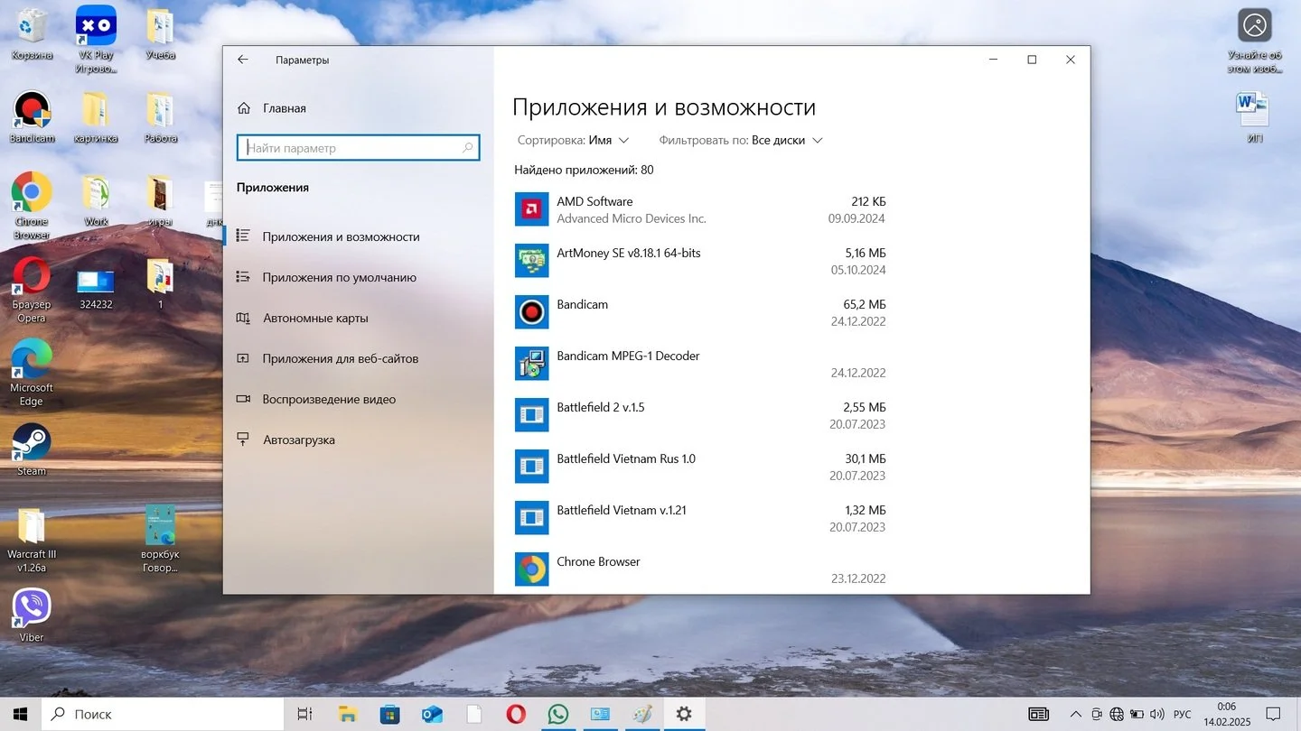Open Автозагрузка section
This screenshot has width=1301, height=731.
coord(358,440)
